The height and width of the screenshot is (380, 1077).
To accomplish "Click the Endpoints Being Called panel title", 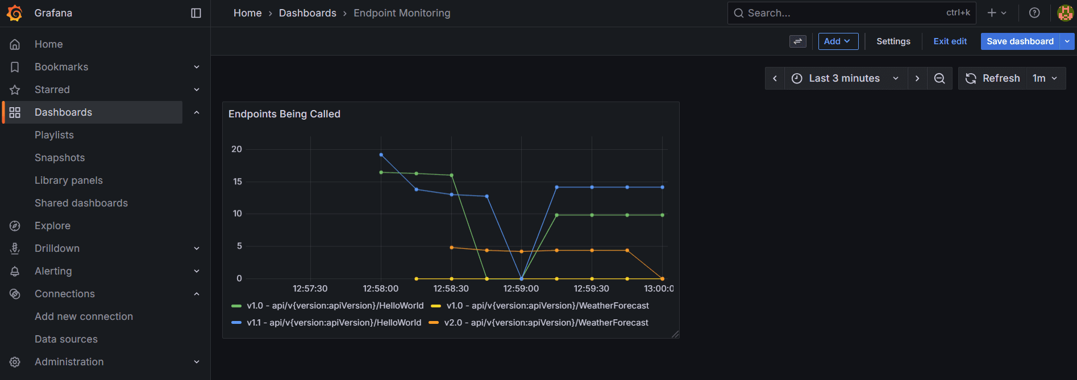I will coord(284,114).
